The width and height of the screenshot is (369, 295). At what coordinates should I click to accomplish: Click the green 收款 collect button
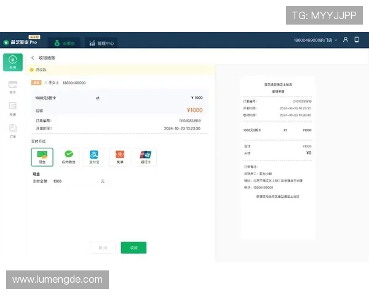click(x=133, y=248)
